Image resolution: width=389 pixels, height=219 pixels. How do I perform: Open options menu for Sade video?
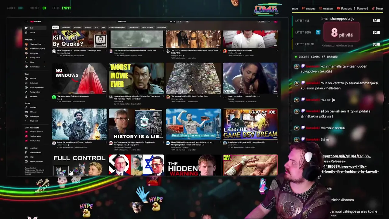click(x=277, y=97)
